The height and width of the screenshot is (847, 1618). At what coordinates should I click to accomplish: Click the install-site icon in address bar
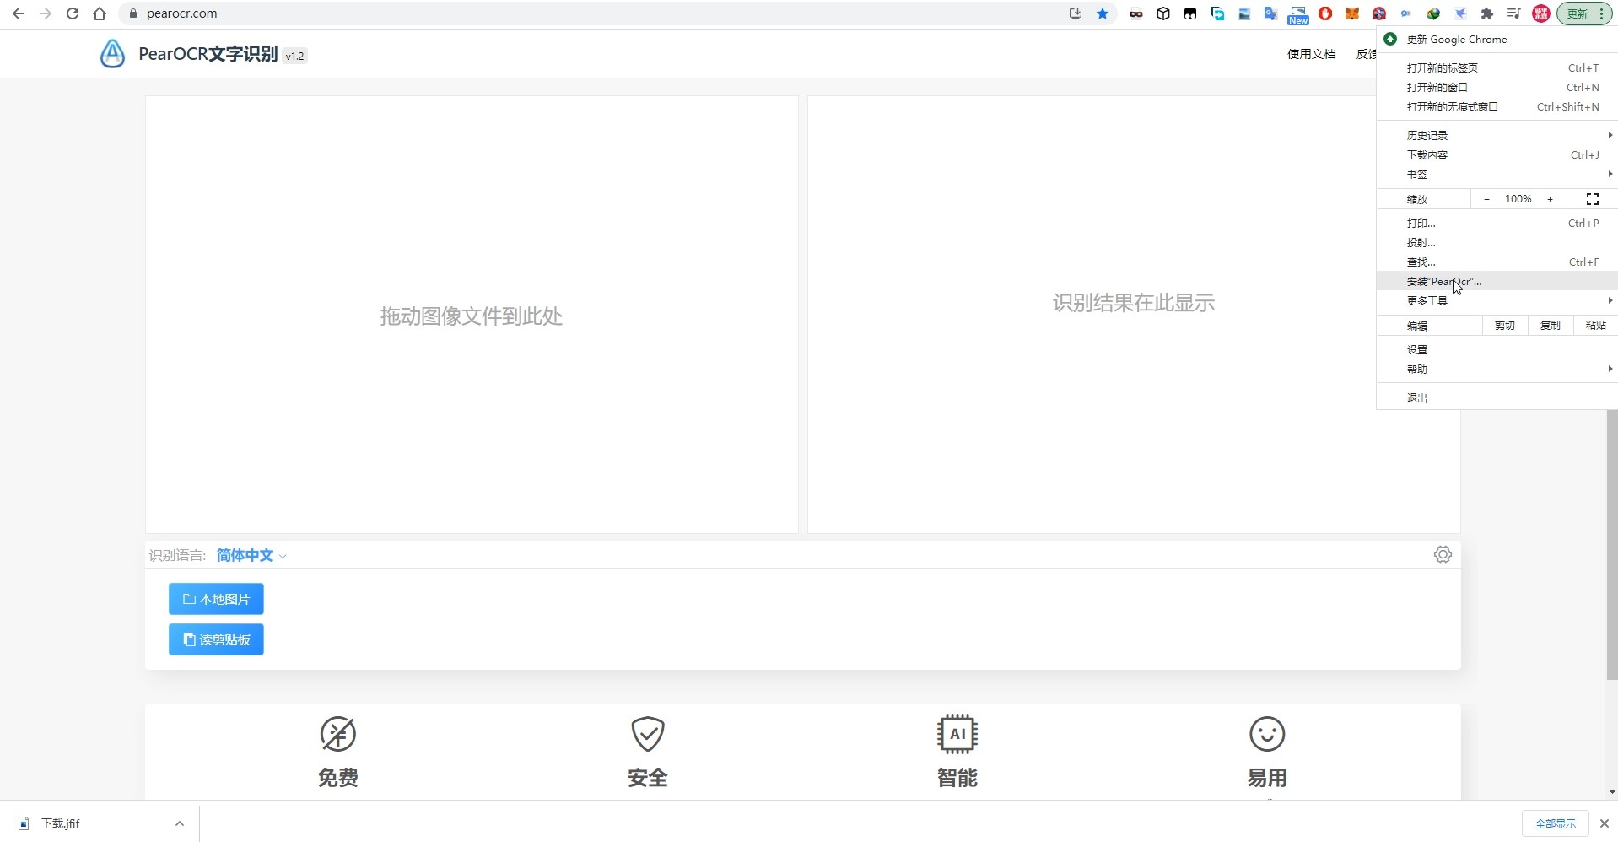1075,13
